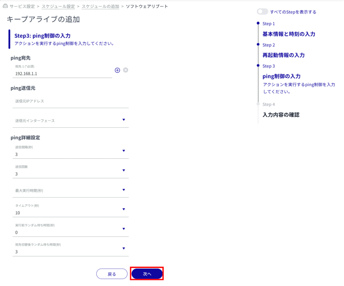This screenshot has height=286, width=344.
Task: Click the add destination plus icon
Action: tap(117, 70)
